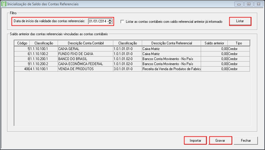This screenshot has width=265, height=150.
Task: Click the Tipo column header
Action: [x=239, y=43]
